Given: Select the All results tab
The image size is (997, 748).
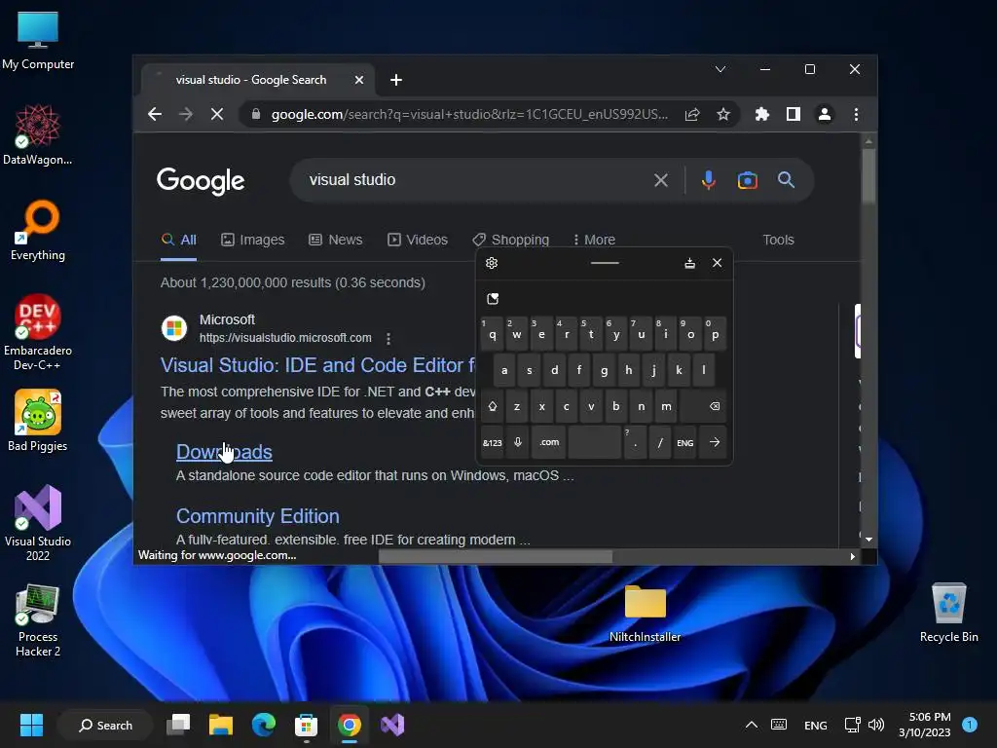Looking at the screenshot, I should click(179, 240).
